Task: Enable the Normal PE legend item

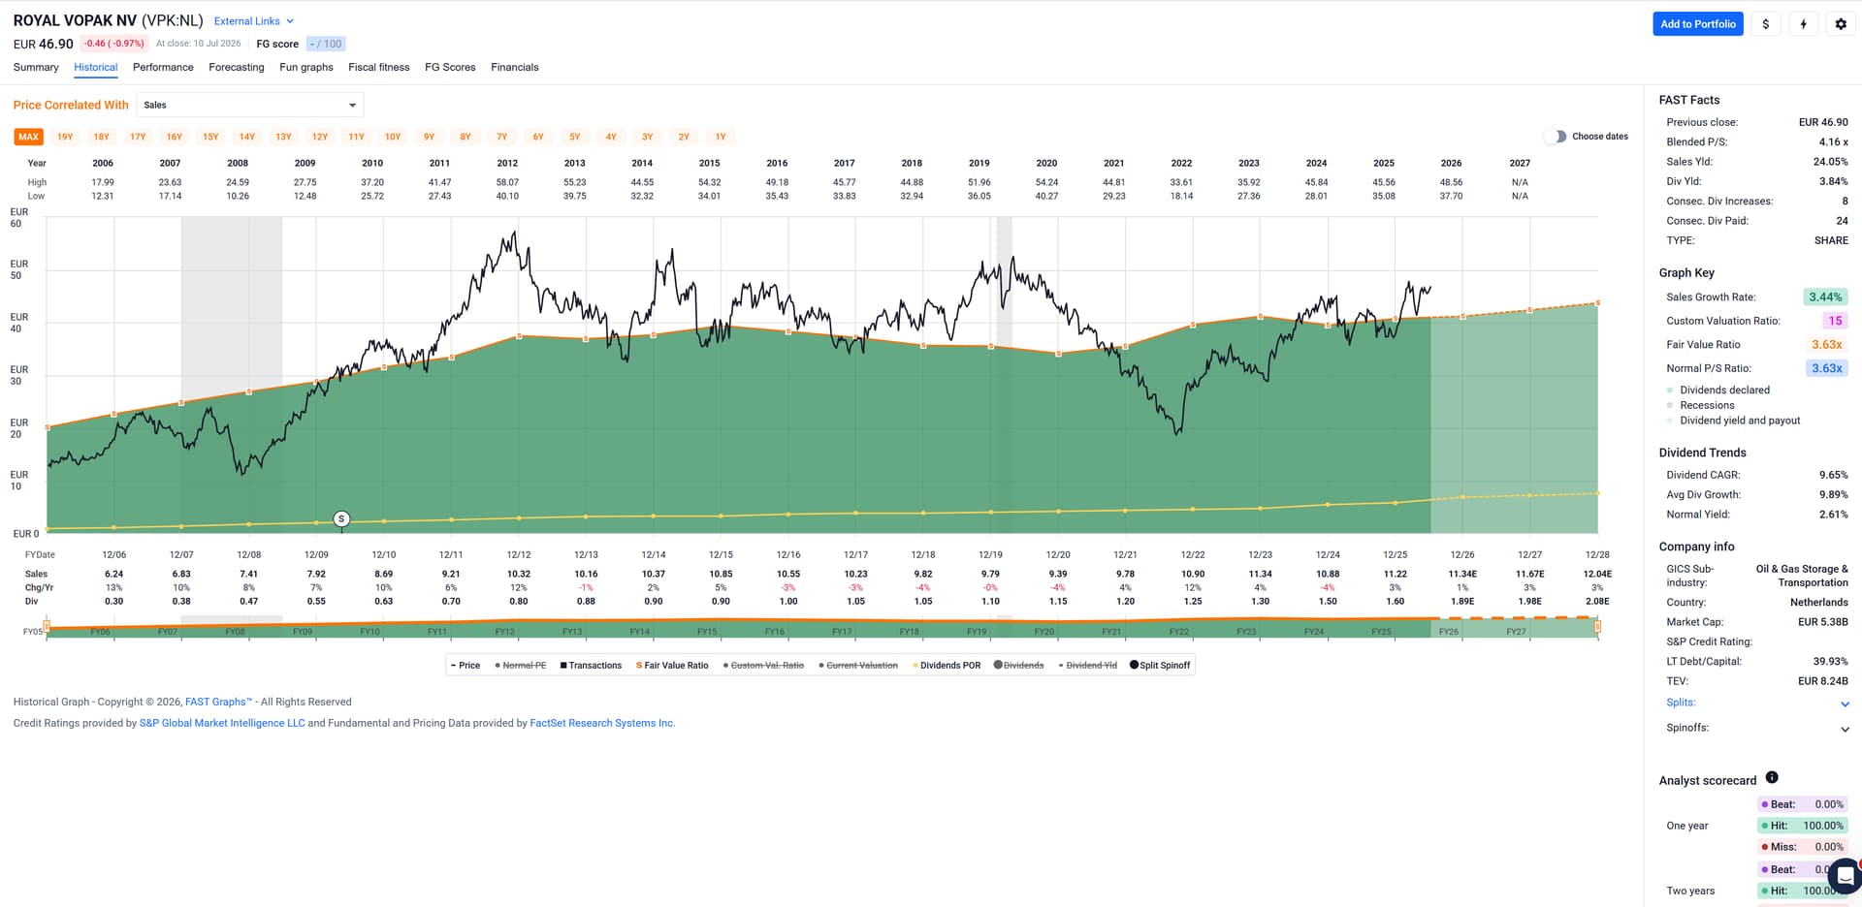Action: coord(521,666)
